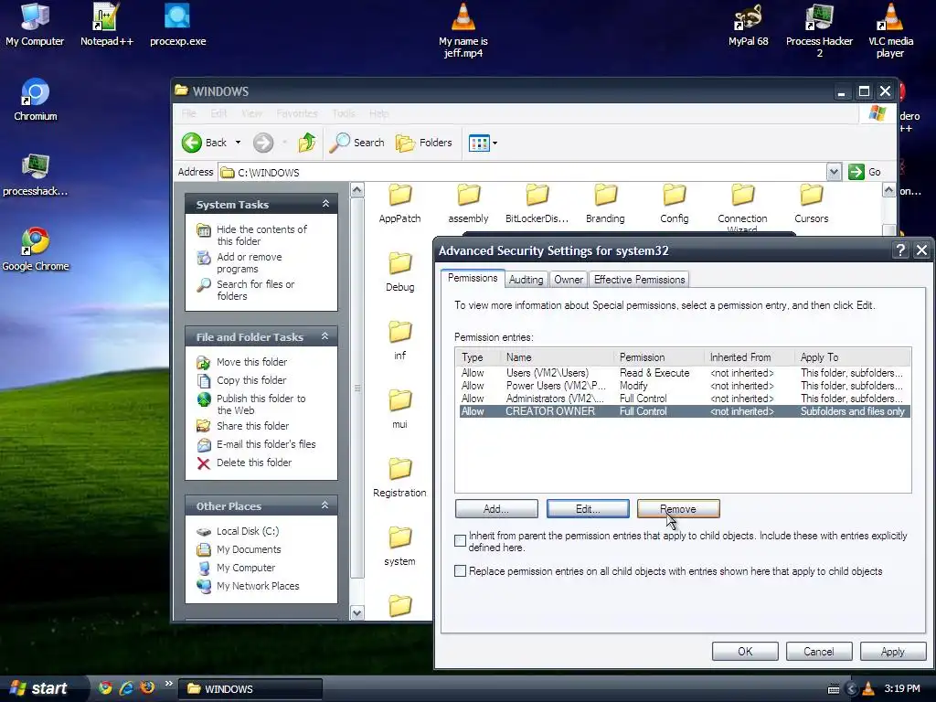Click Chrome icon in quick launch
This screenshot has height=702, width=936.
point(105,688)
